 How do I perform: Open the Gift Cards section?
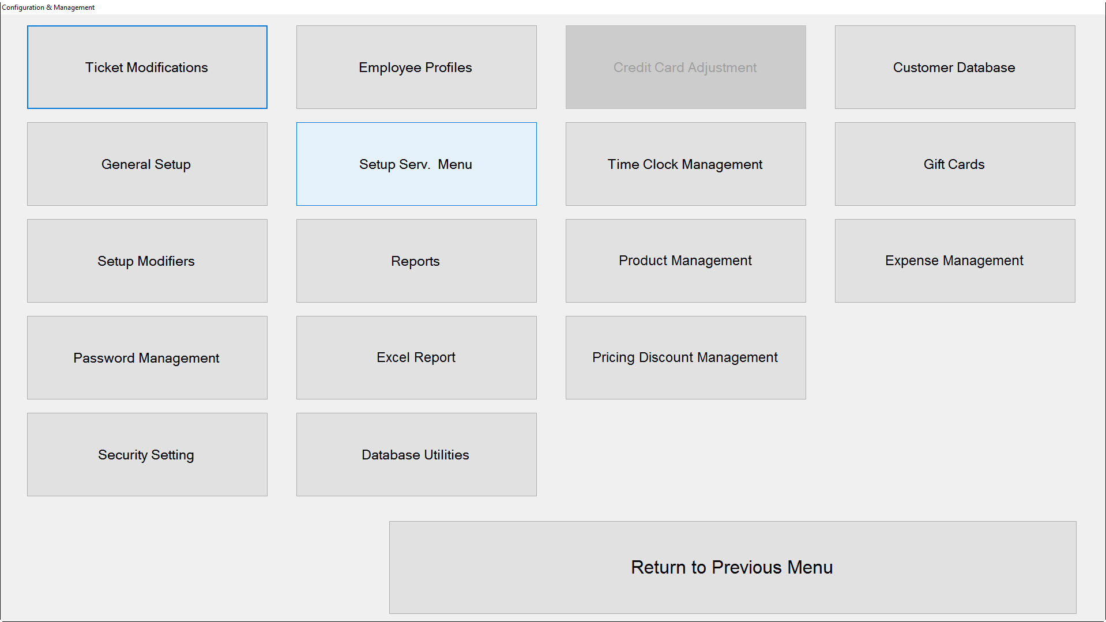coord(954,164)
